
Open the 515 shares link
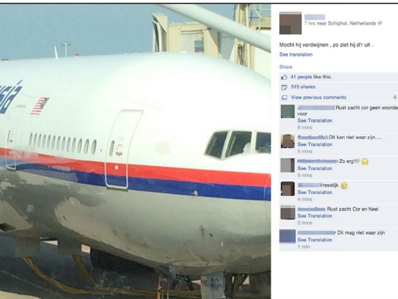303,86
